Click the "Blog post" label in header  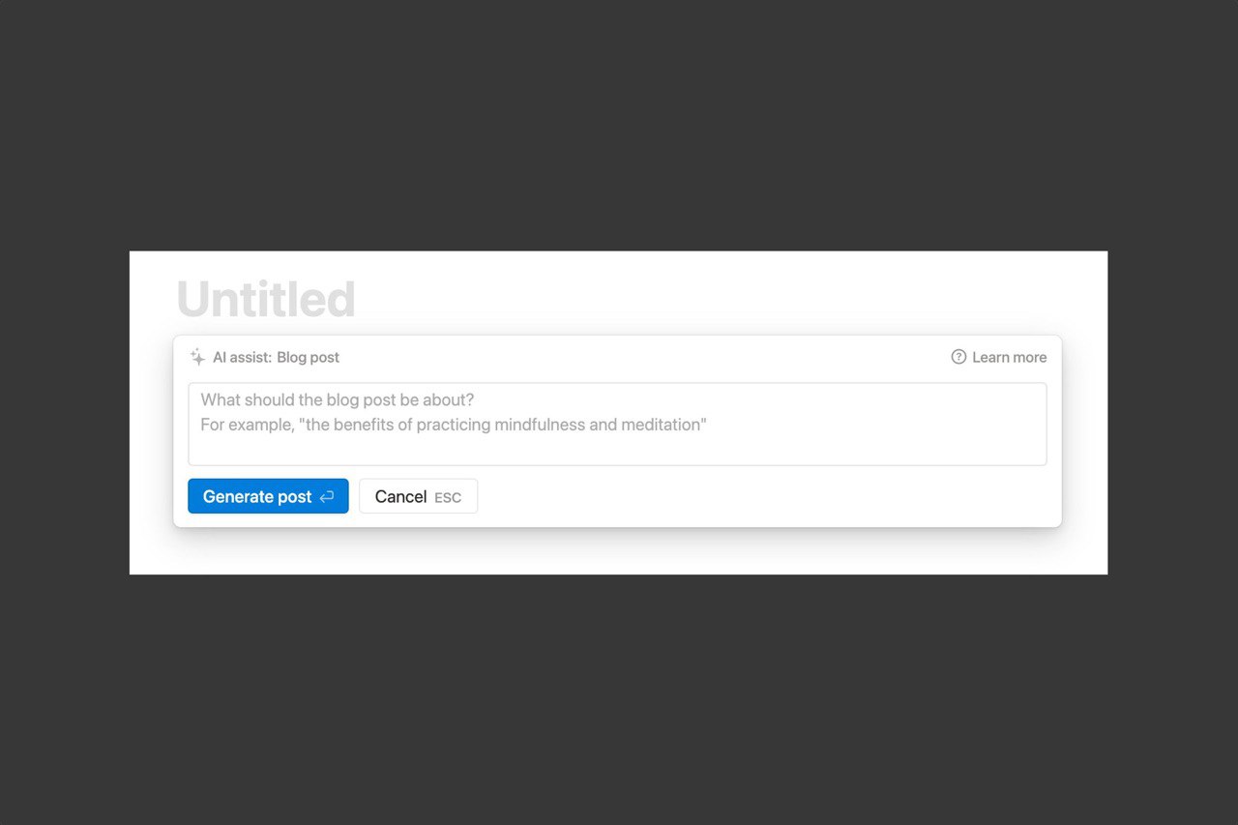coord(308,357)
